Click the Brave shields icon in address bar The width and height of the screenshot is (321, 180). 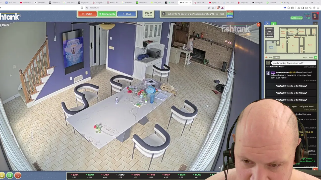218,8
